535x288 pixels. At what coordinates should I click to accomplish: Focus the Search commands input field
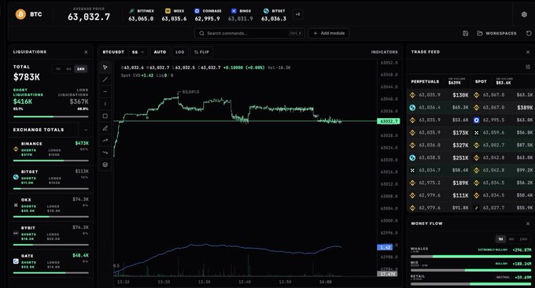(x=249, y=33)
